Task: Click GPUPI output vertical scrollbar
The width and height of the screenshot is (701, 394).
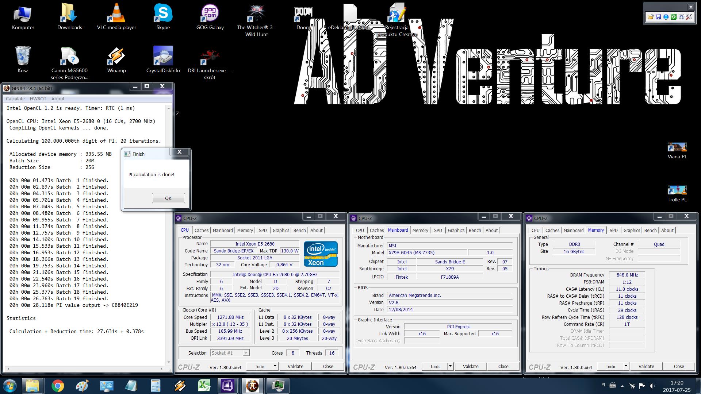Action: (x=169, y=235)
